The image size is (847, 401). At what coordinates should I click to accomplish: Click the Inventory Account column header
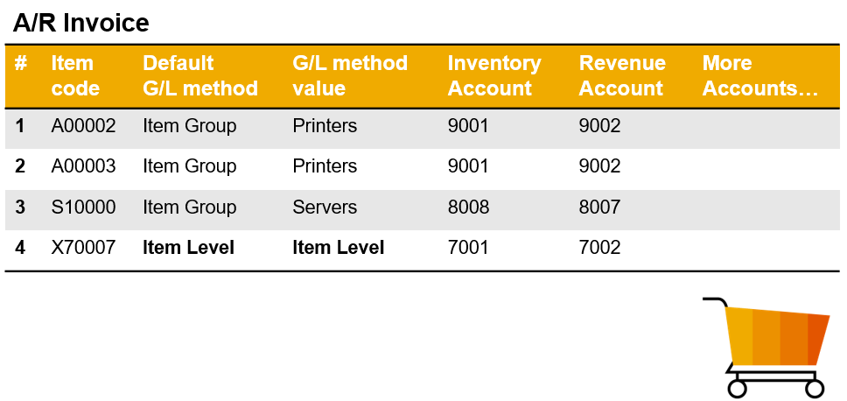click(494, 75)
